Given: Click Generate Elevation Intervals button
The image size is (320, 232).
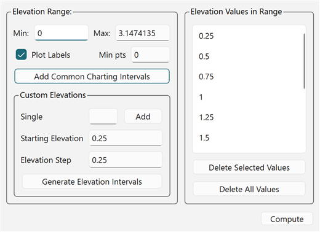Looking at the screenshot, I should (x=92, y=182).
